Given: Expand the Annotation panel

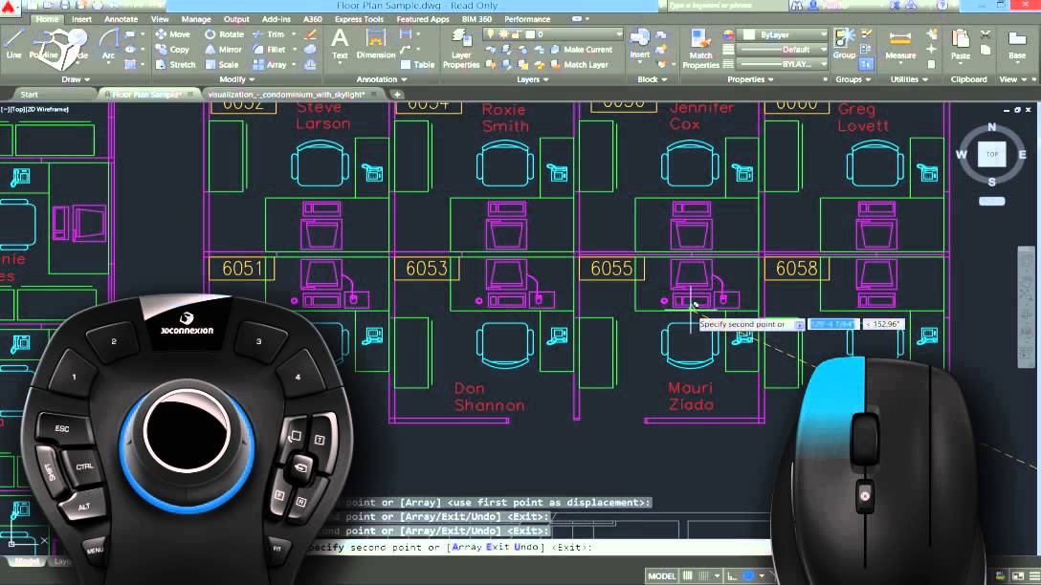Looking at the screenshot, I should (x=382, y=79).
